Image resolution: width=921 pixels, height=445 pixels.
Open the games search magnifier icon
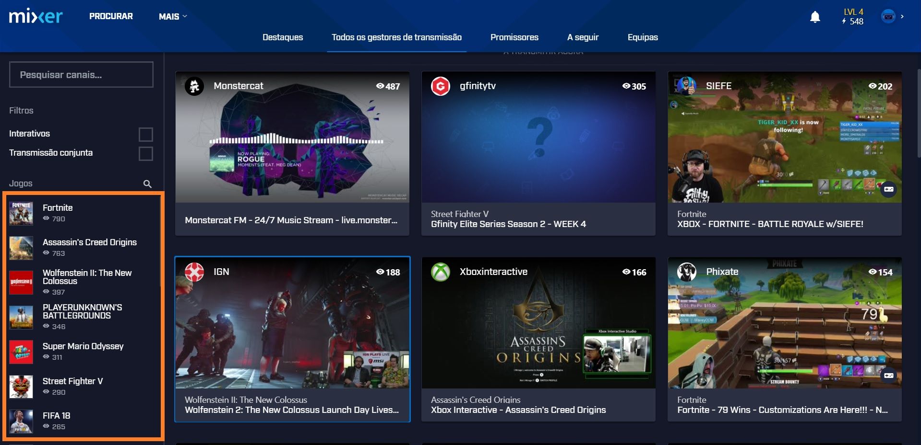pyautogui.click(x=147, y=184)
